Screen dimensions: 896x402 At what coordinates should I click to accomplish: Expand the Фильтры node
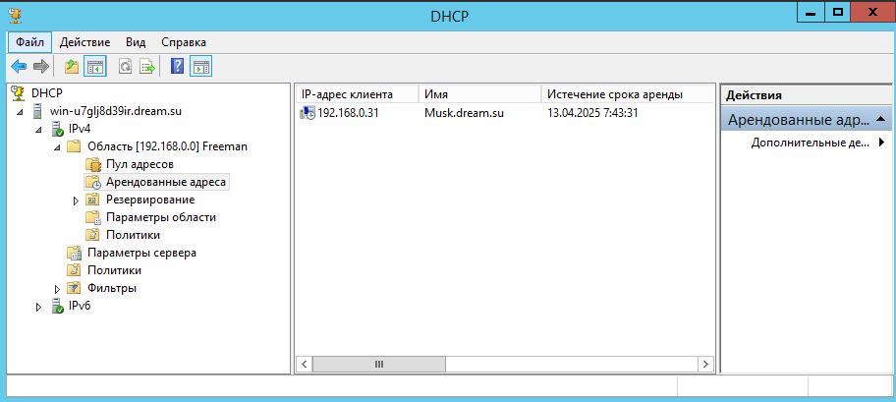coord(57,289)
